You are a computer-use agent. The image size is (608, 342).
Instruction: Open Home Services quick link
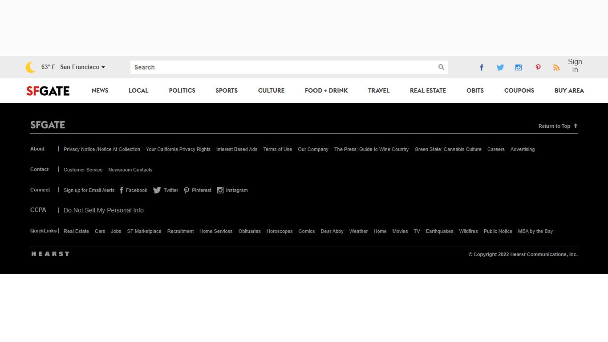pos(216,231)
